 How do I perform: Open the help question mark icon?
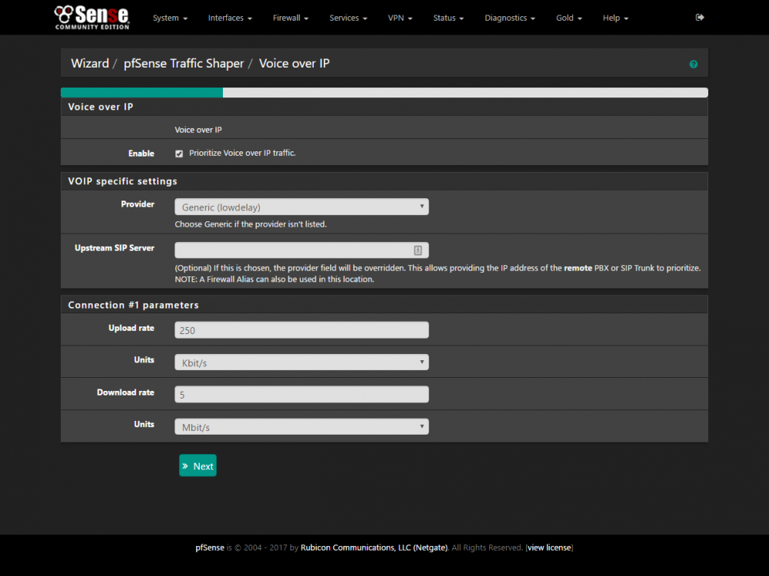tap(694, 65)
